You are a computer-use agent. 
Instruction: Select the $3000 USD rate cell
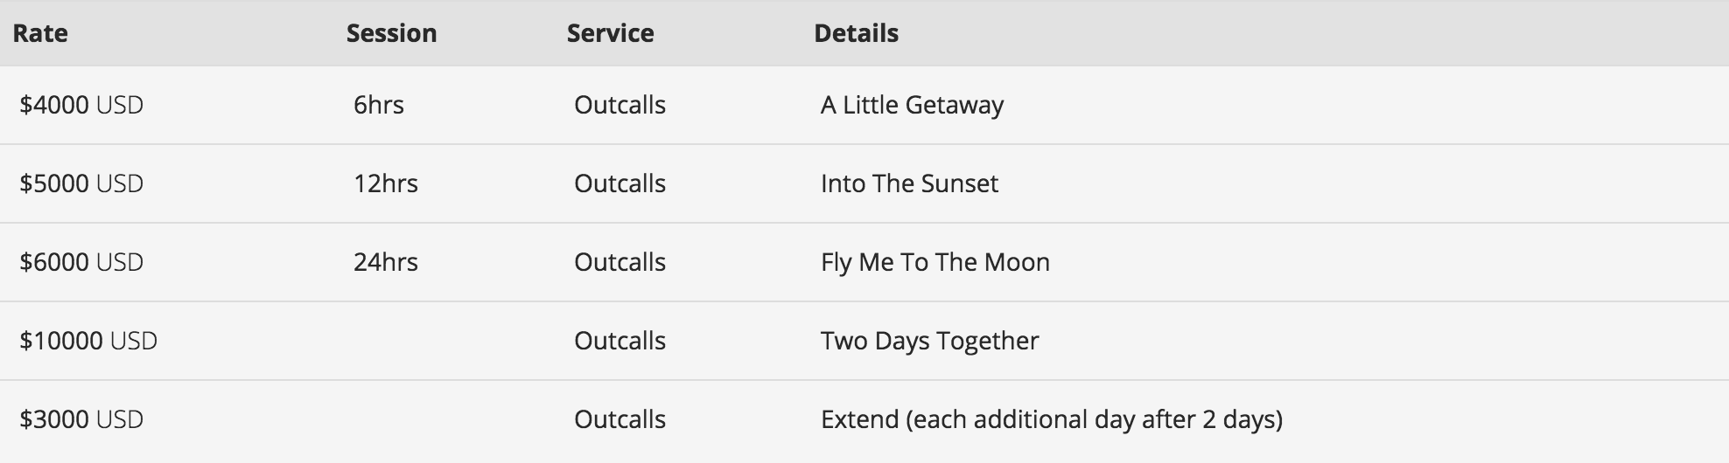[81, 419]
